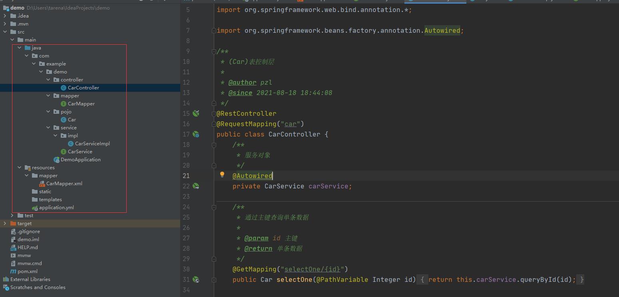Click the CarService interface icon

click(64, 152)
